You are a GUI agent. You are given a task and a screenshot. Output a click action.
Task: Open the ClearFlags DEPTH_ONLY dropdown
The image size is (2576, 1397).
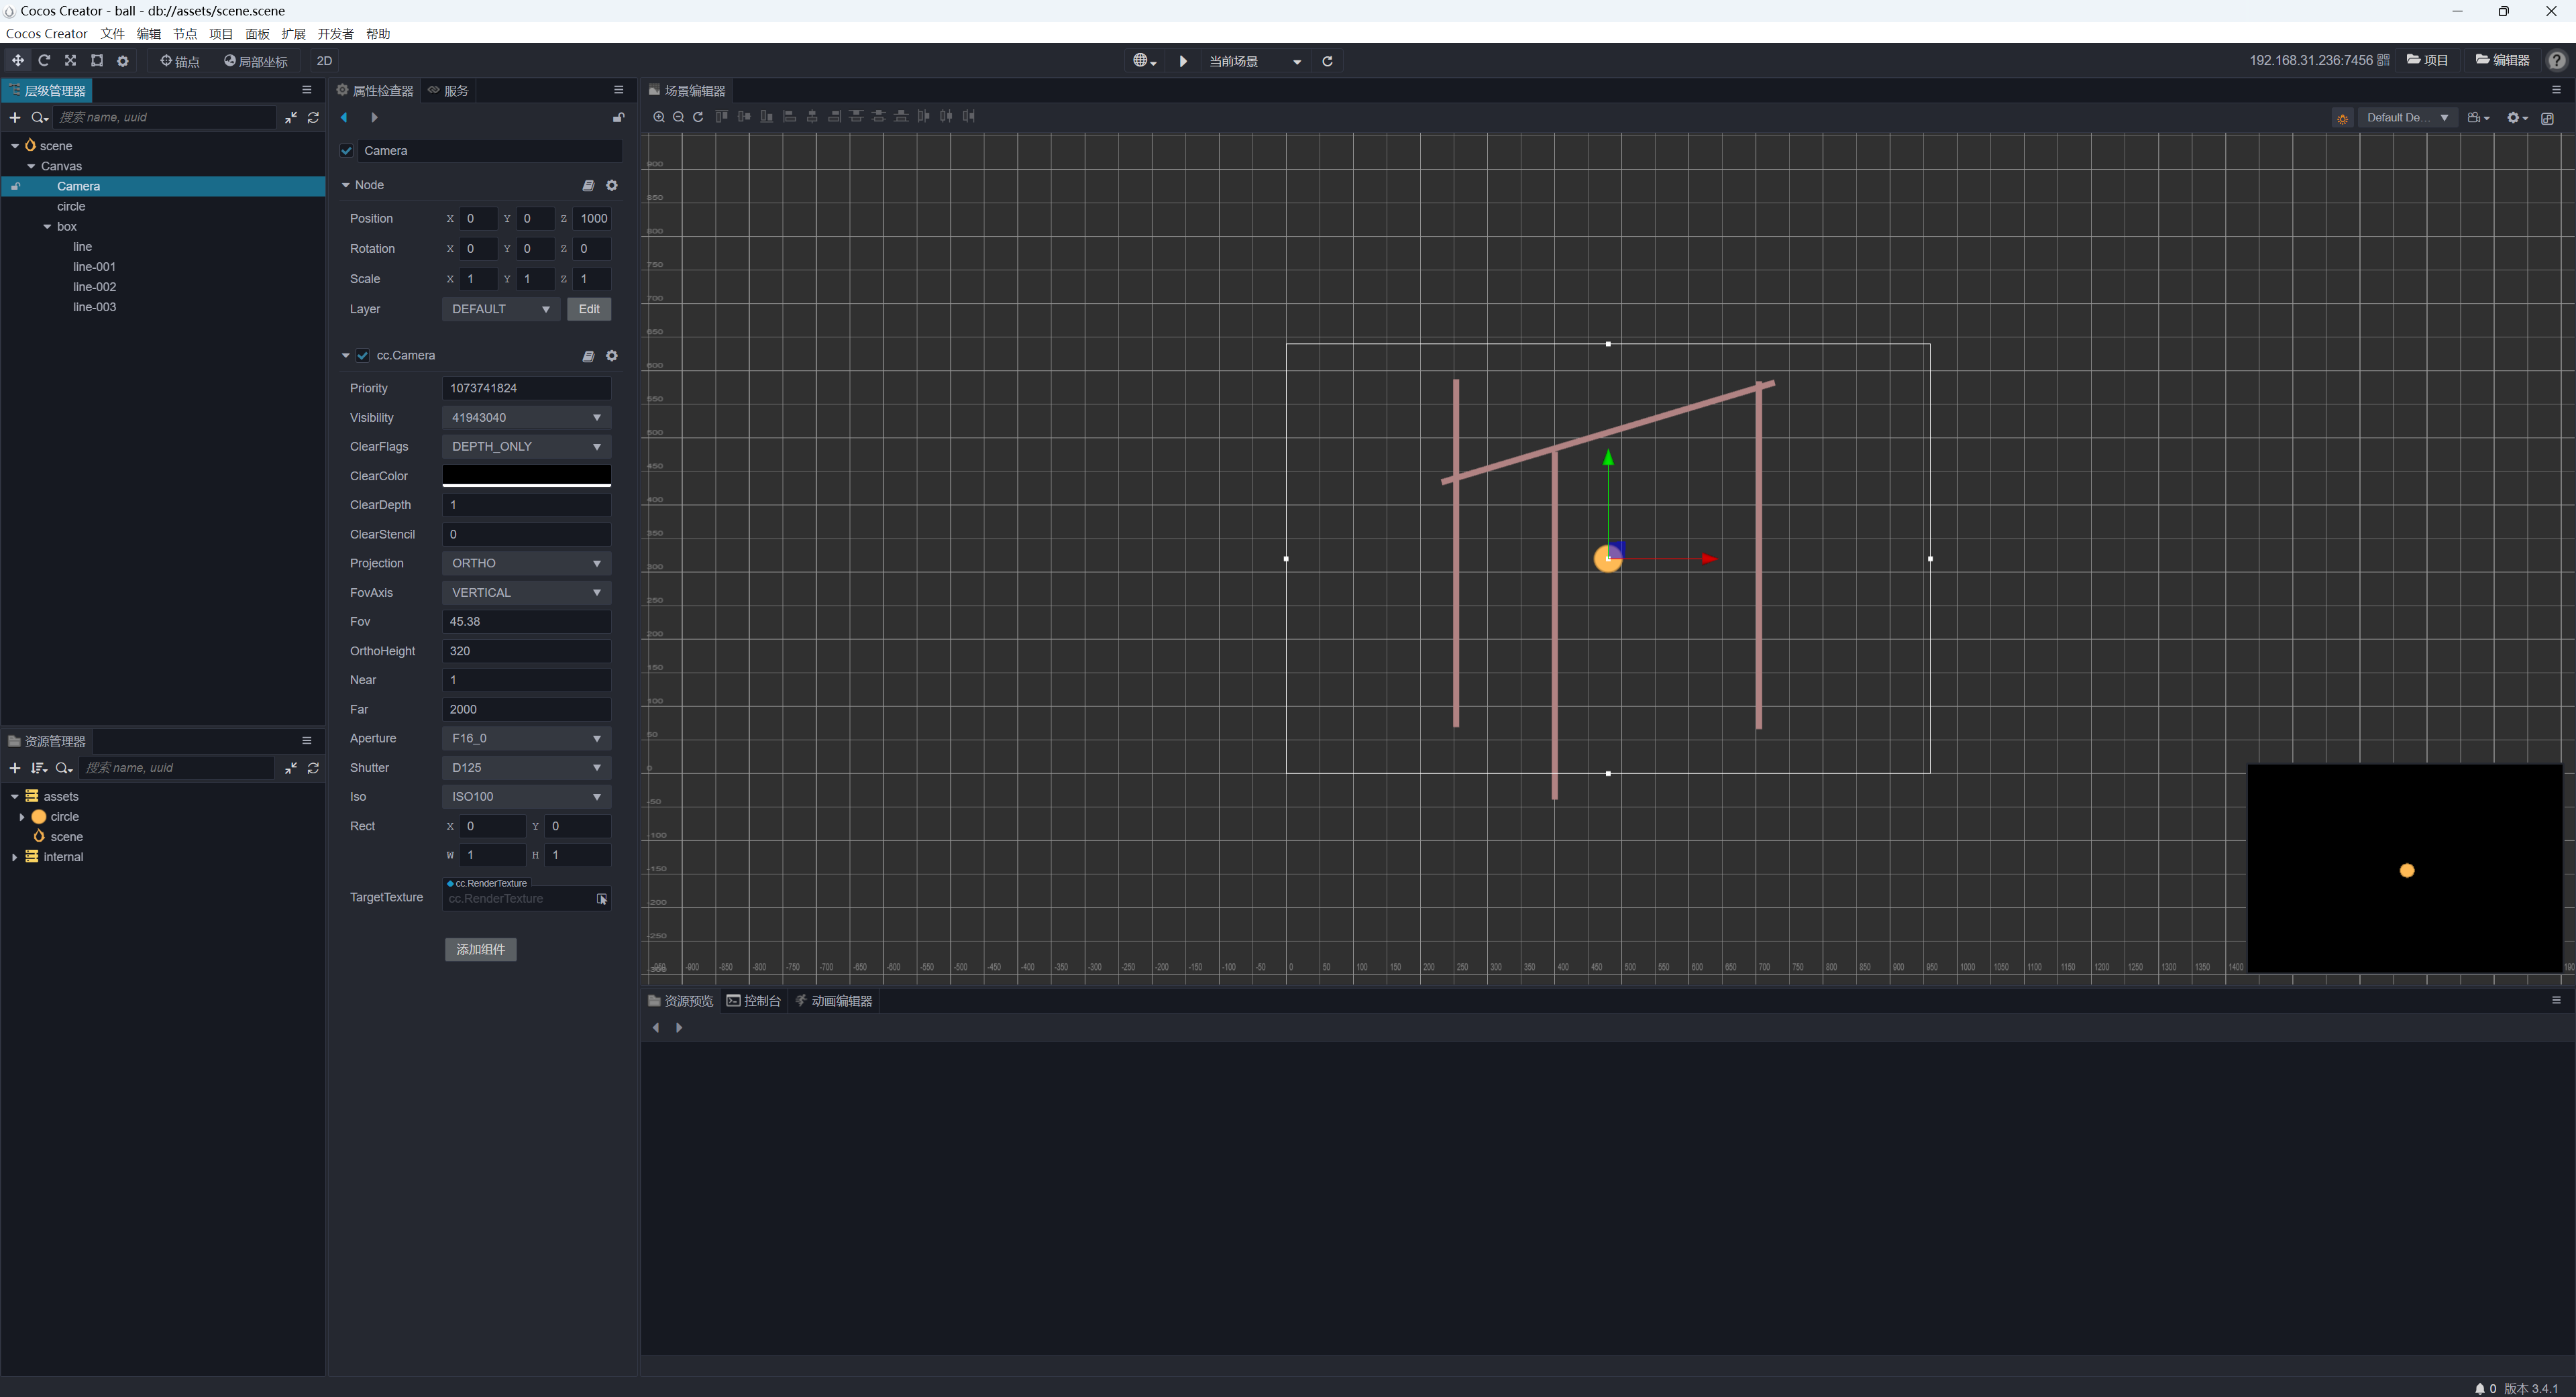[526, 447]
